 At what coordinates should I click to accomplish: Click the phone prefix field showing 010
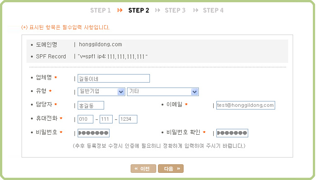85,119
